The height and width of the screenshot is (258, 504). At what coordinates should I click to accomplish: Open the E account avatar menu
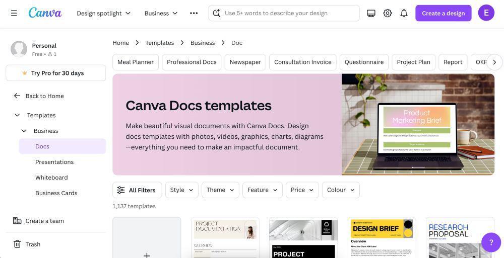point(486,13)
